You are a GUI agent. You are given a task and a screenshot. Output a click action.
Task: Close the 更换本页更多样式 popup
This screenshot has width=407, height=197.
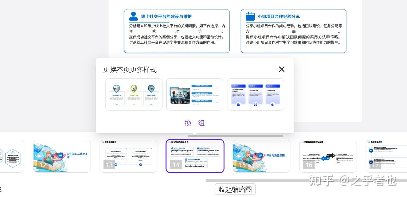[282, 69]
